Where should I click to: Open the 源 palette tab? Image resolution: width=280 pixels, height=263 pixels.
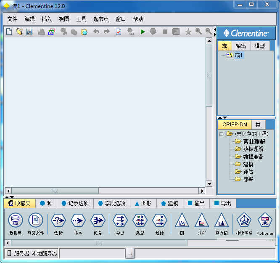pos(46,203)
